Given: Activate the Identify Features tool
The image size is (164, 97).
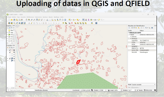Looking at the screenshot, I should [x=83, y=20].
